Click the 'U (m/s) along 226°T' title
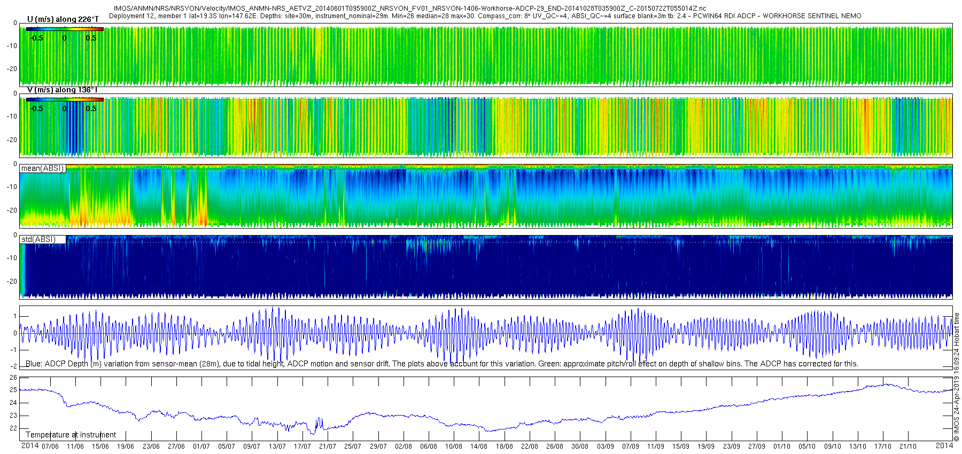 (x=63, y=19)
